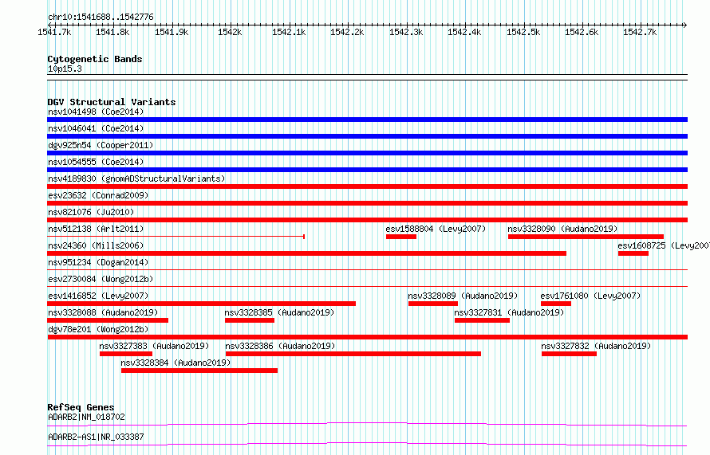Click nsv3328385 (Audano2019) variant label
Screen dimensions: 710x455
(x=279, y=312)
